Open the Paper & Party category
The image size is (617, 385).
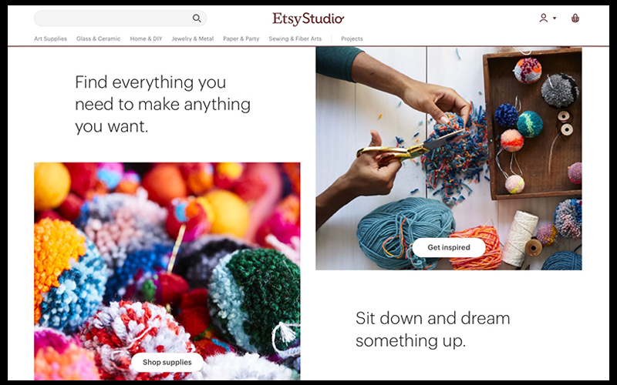click(x=241, y=38)
